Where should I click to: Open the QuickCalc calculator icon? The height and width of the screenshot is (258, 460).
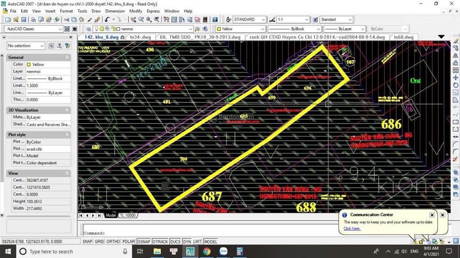(x=205, y=20)
